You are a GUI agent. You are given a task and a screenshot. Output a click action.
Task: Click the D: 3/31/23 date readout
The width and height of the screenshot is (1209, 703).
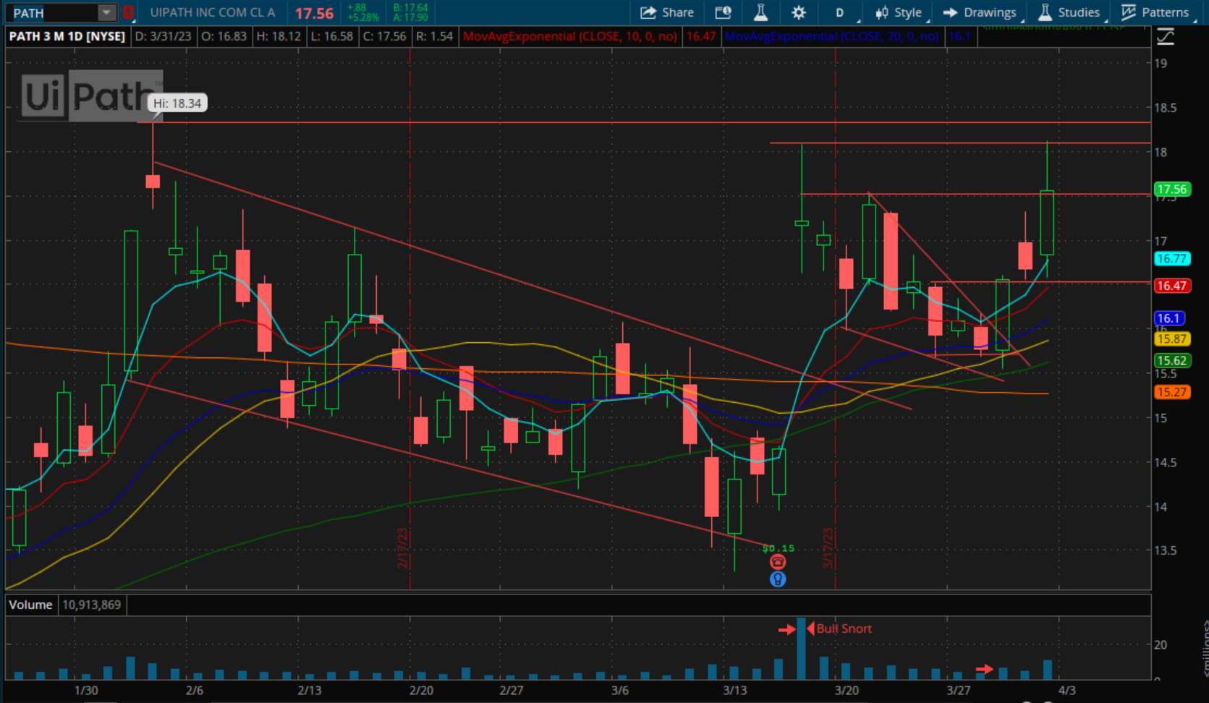[x=164, y=36]
